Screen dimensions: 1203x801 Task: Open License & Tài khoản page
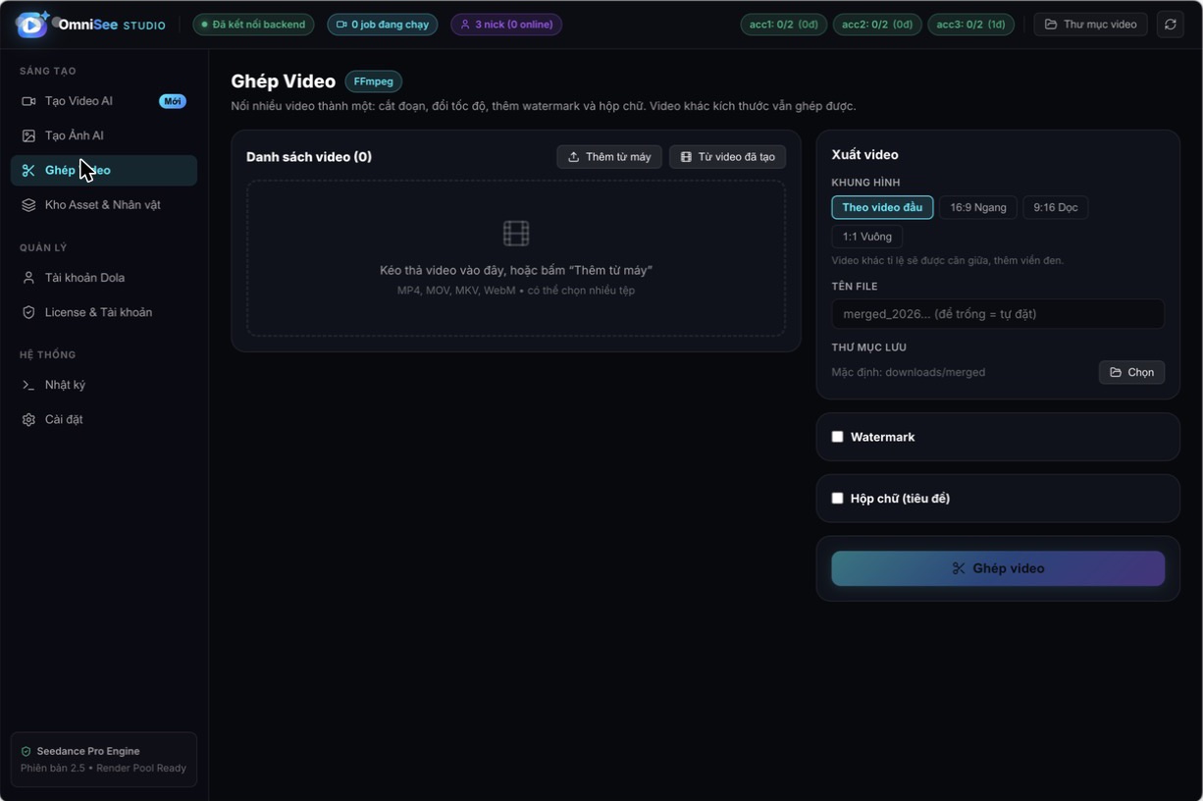pyautogui.click(x=104, y=312)
